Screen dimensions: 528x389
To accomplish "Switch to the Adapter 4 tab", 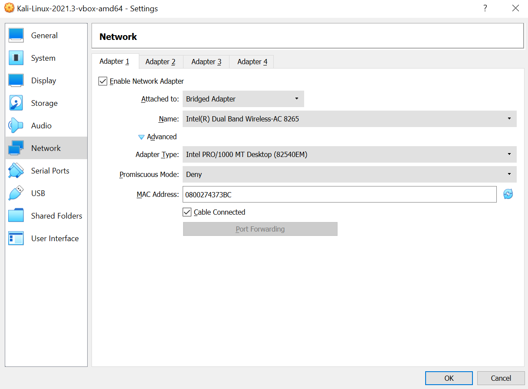I will (251, 62).
